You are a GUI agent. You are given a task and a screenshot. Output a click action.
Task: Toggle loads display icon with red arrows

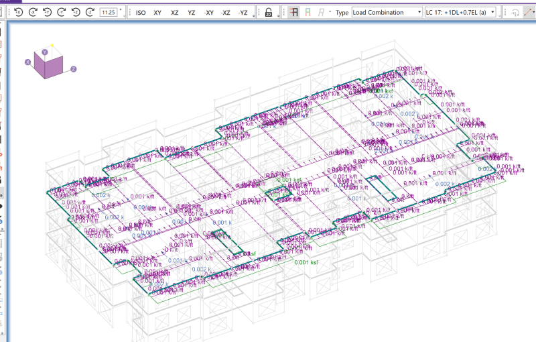tap(293, 12)
